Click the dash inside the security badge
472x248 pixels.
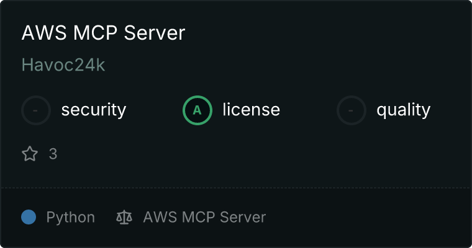(x=36, y=110)
